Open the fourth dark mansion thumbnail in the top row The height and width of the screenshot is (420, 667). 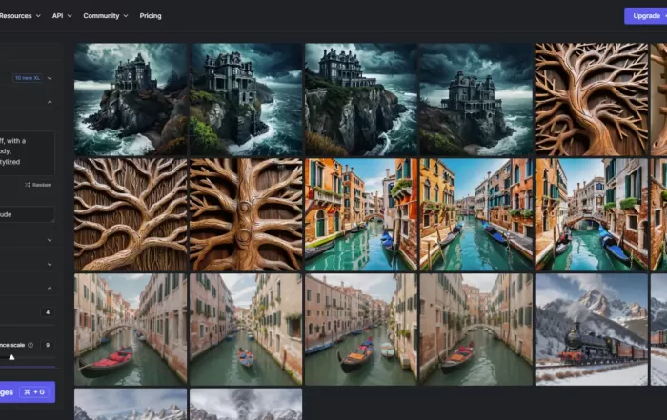[476, 99]
